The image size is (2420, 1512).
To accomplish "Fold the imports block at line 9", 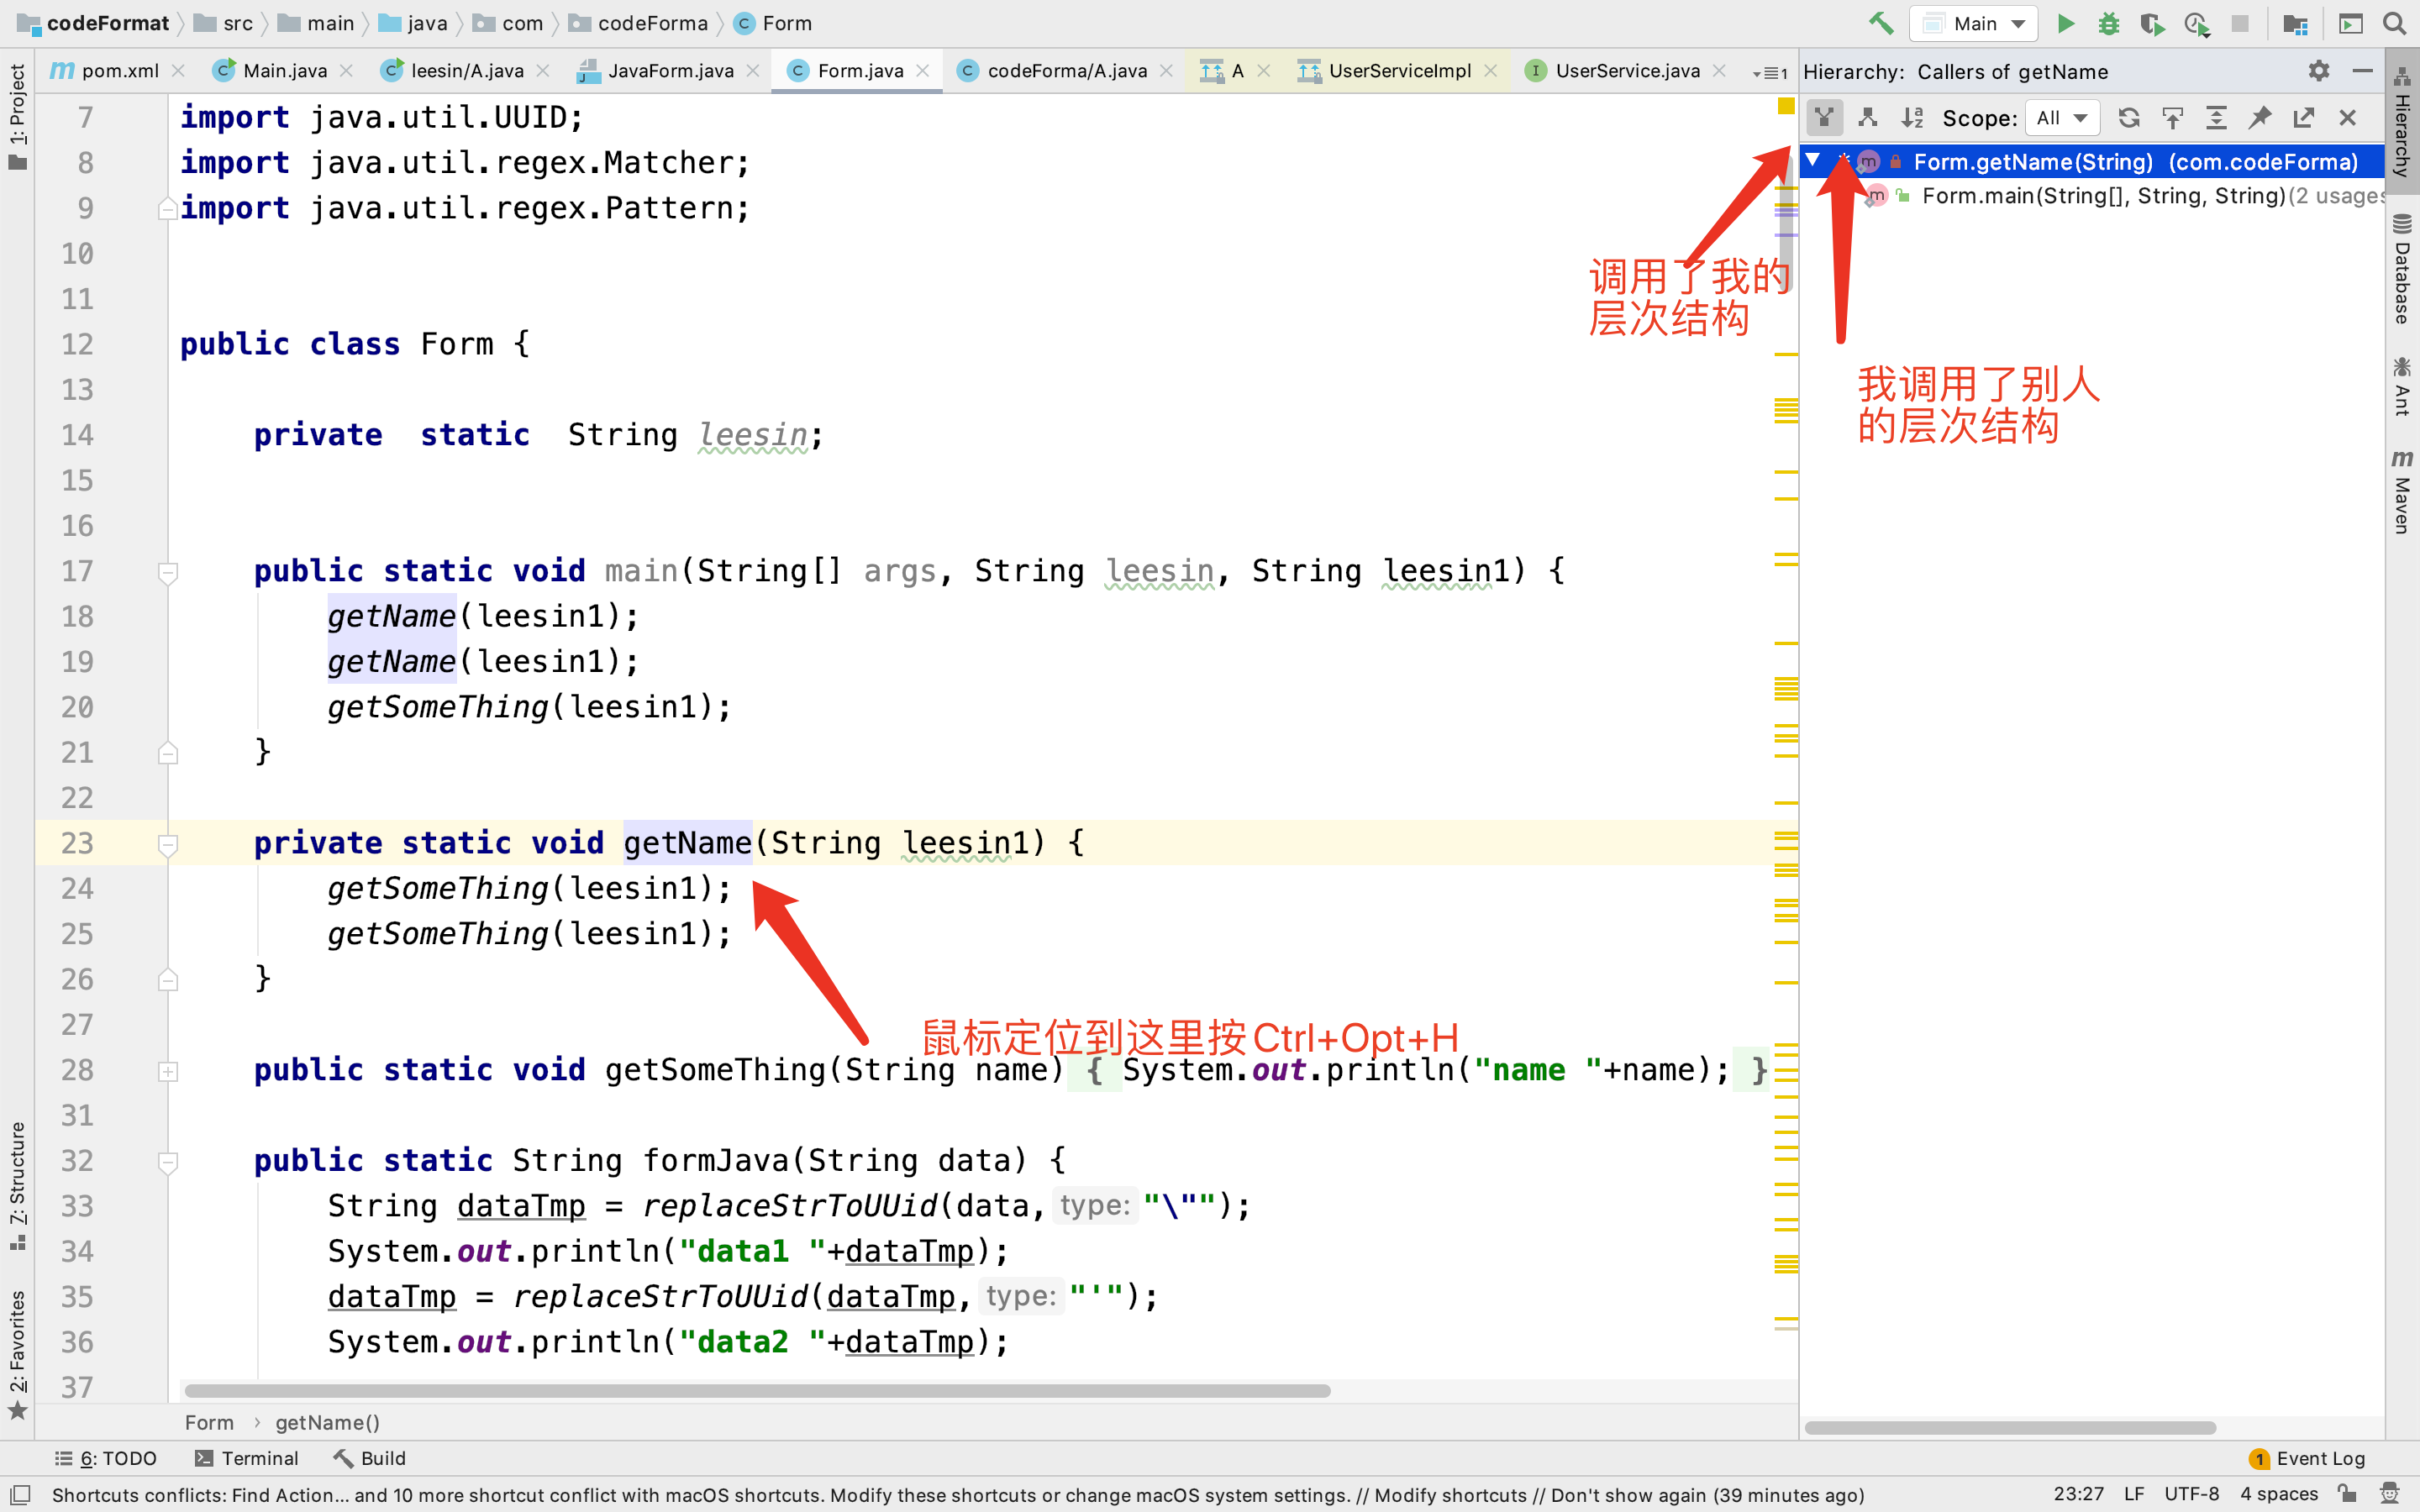I will click(x=168, y=208).
